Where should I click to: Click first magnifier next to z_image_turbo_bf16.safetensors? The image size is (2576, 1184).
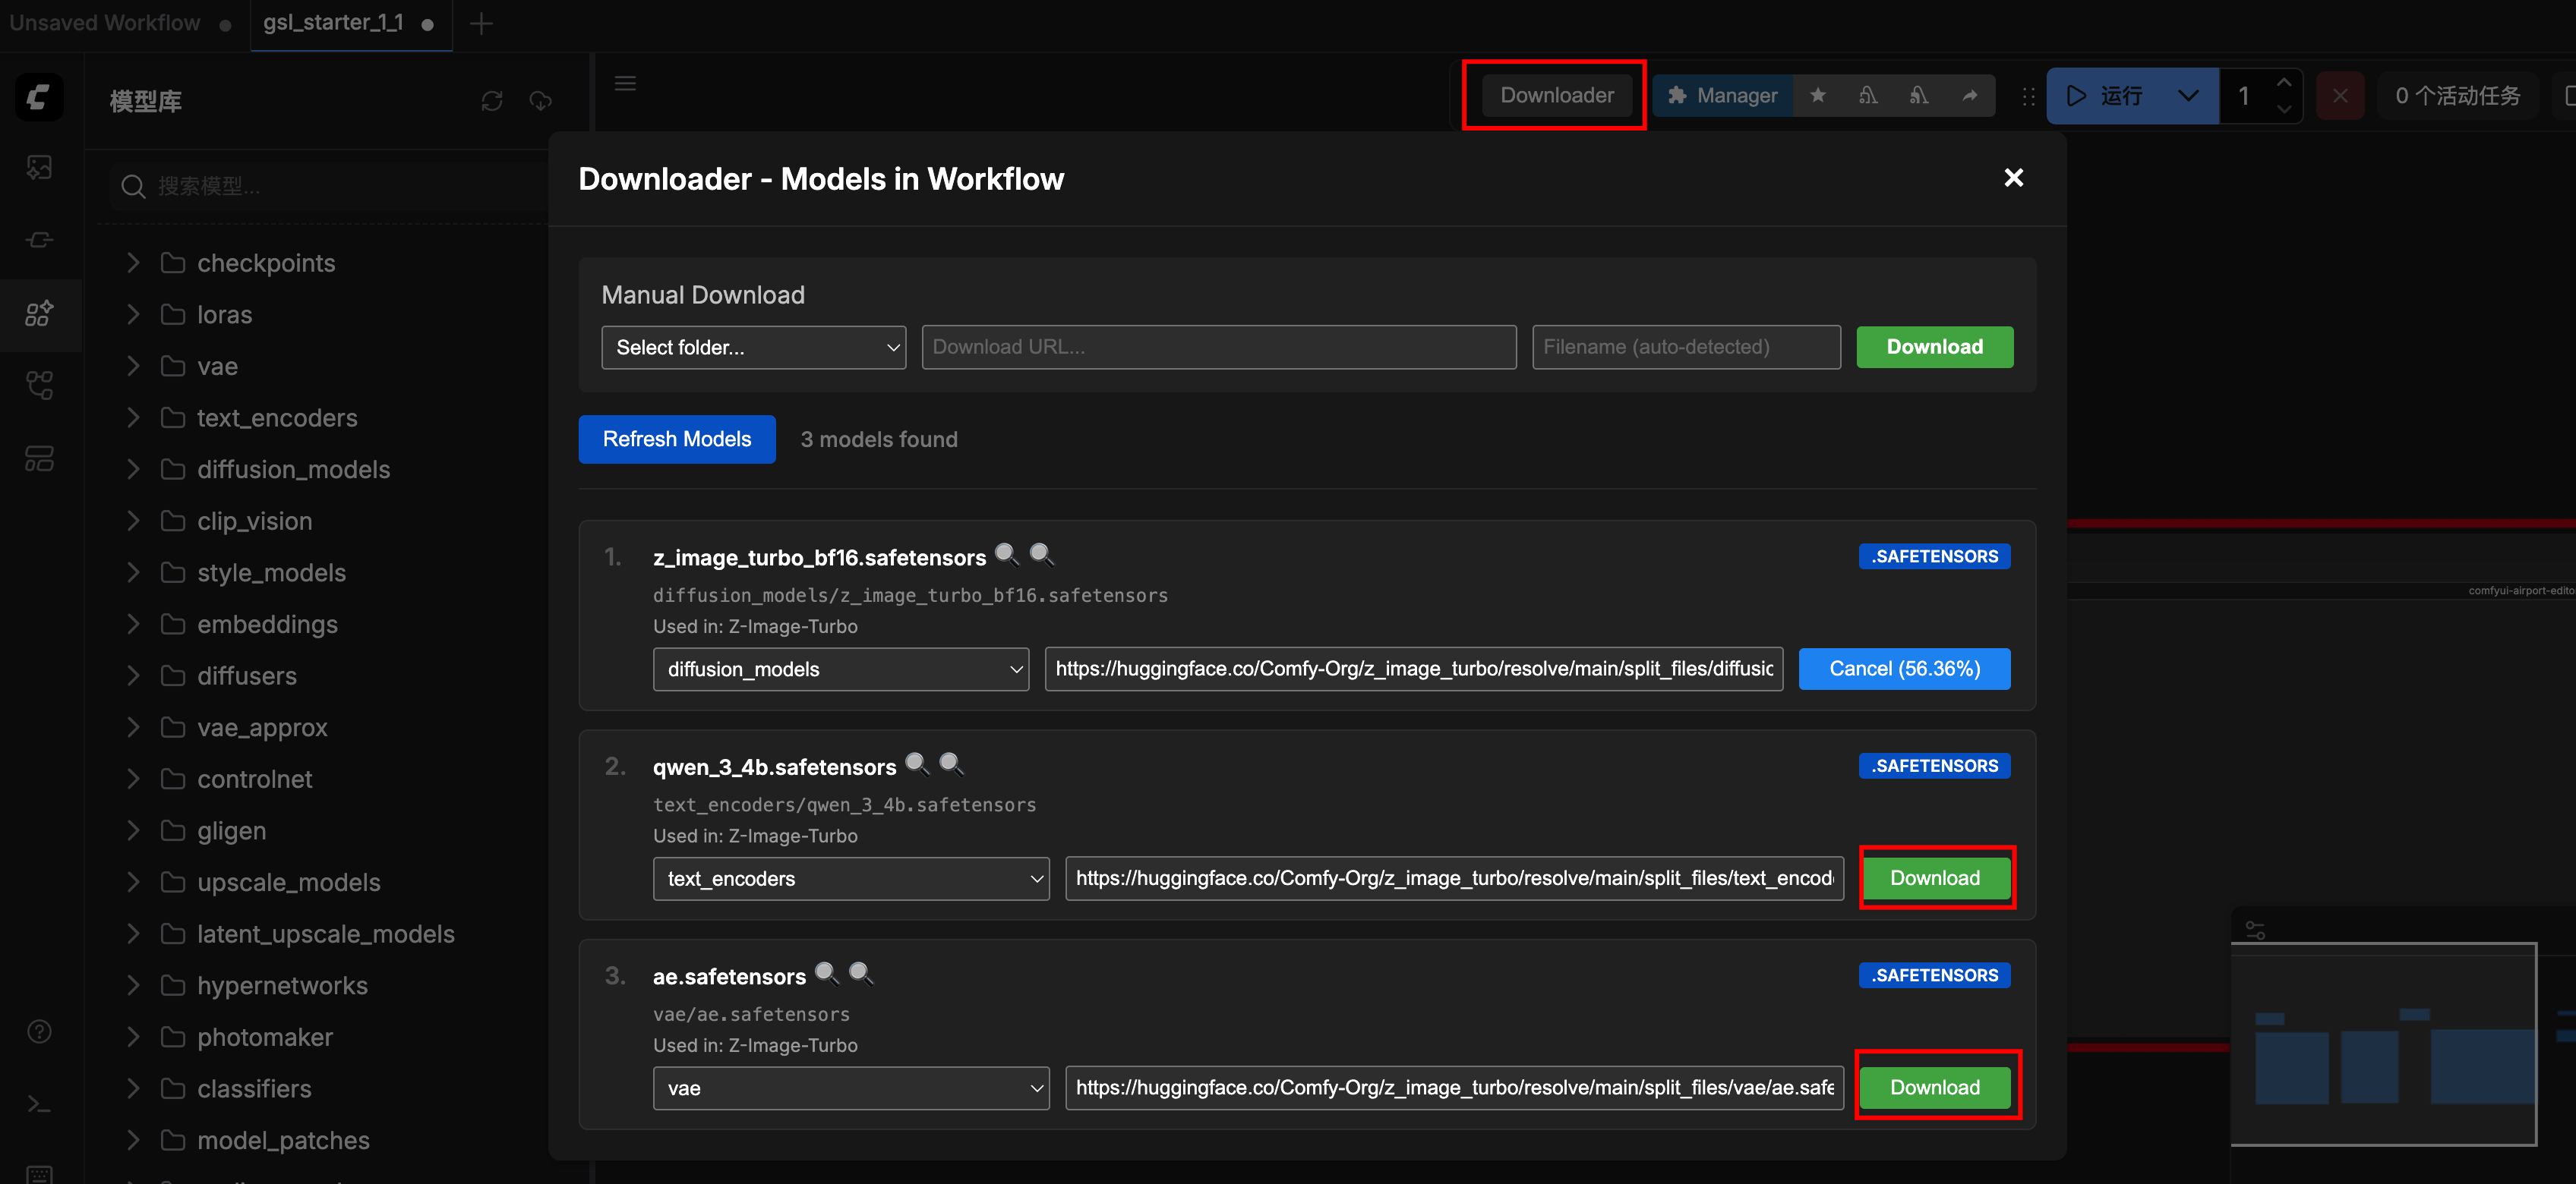tap(1006, 555)
